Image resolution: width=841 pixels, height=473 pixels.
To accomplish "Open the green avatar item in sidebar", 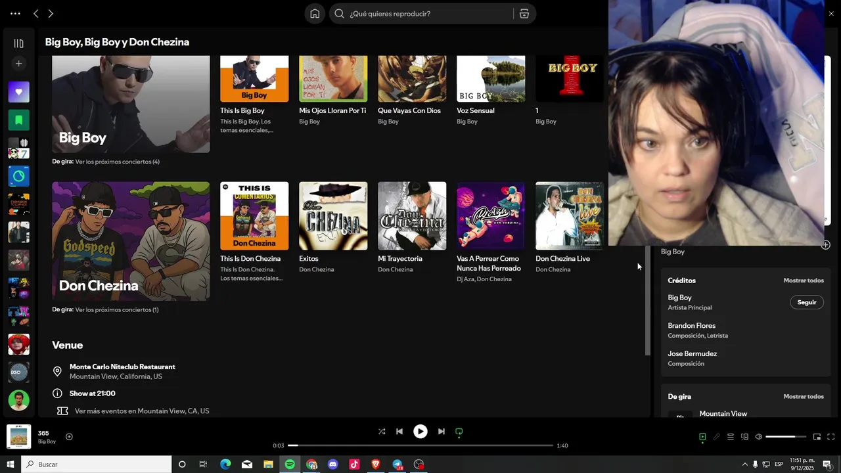I will (x=18, y=400).
